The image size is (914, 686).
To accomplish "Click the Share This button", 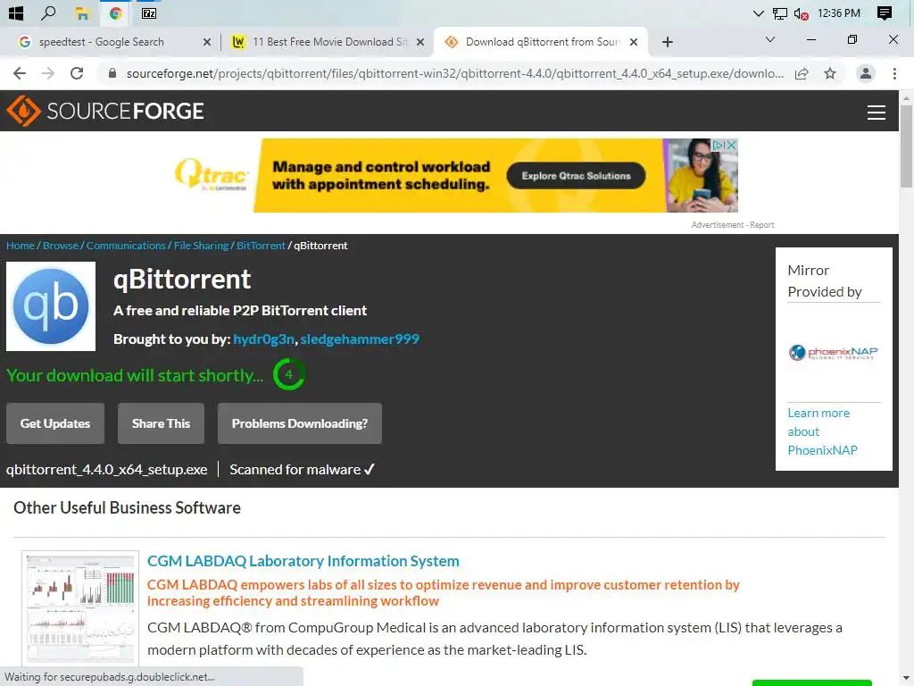I will (x=161, y=423).
